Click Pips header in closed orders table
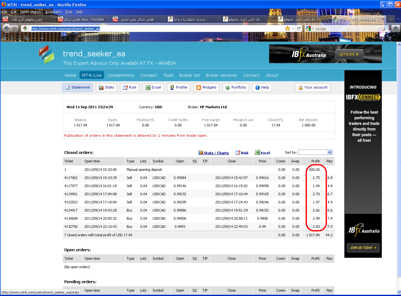The width and height of the screenshot is (401, 296). [x=329, y=161]
